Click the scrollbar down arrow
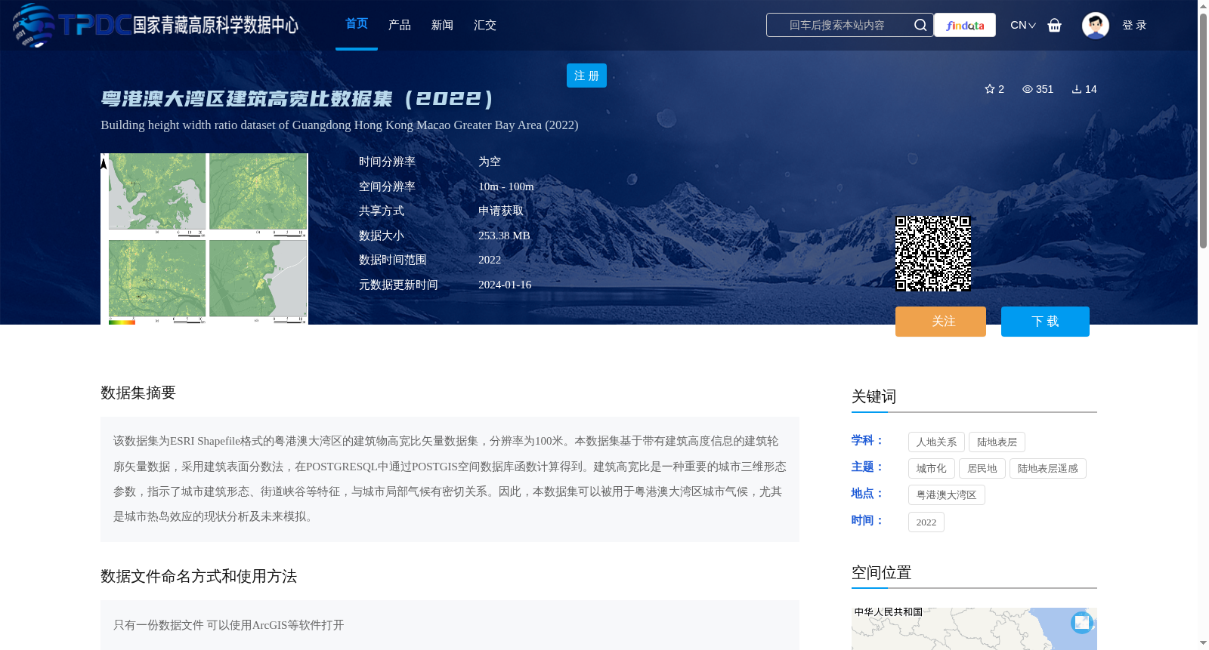1209x650 pixels. click(1203, 643)
